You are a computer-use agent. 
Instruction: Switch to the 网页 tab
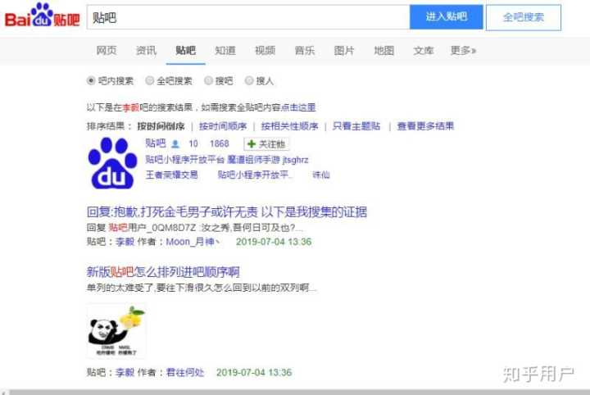coord(107,51)
